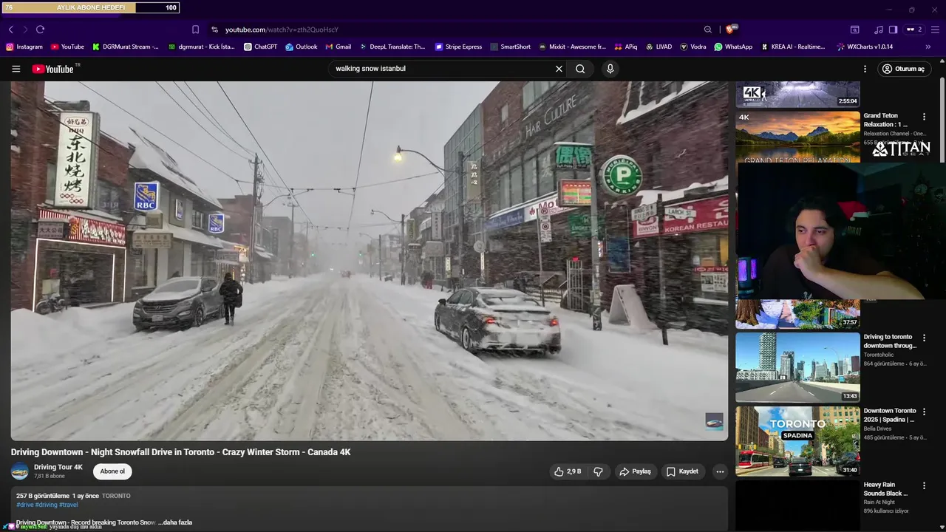This screenshot has height=532, width=946.
Task: Open the Vodra bookmark
Action: [693, 47]
